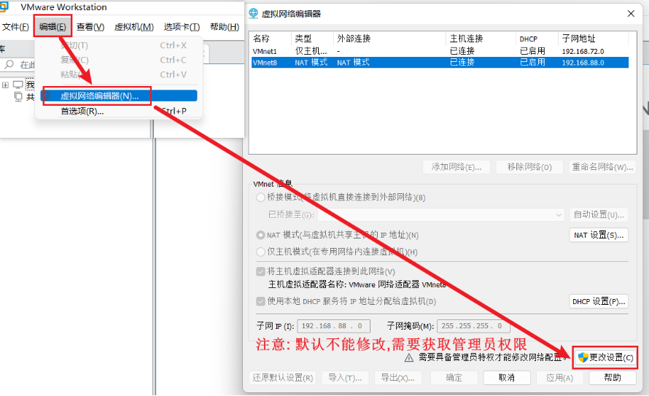Click 导入(T)... button

(x=345, y=378)
